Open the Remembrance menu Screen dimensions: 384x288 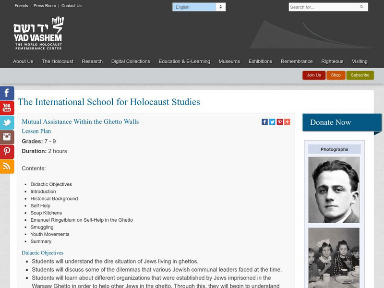tap(297, 61)
